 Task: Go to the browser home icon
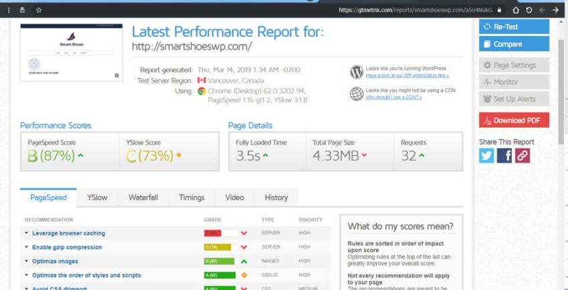[x=516, y=10]
